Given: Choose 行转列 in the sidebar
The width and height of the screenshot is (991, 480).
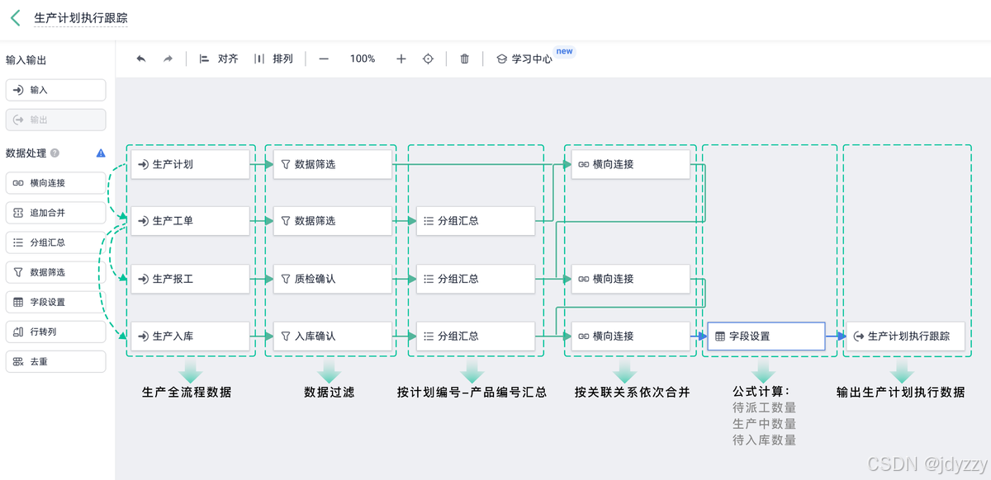Looking at the screenshot, I should click(56, 332).
